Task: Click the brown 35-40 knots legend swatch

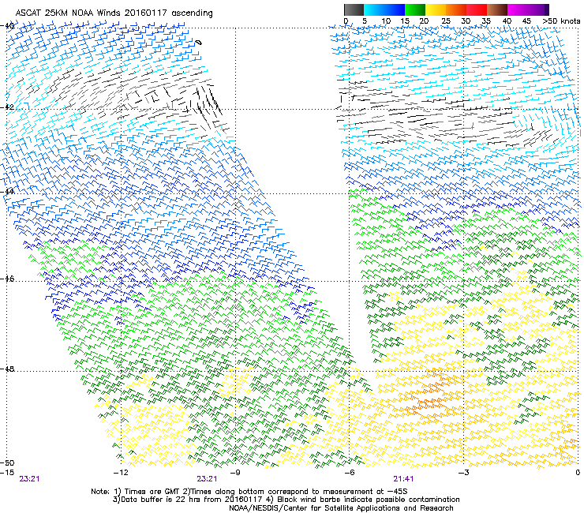Action: [497, 9]
